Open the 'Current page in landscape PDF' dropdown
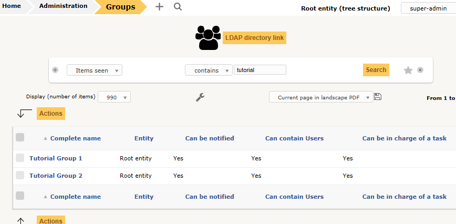Image resolution: width=456 pixels, height=224 pixels. (320, 97)
